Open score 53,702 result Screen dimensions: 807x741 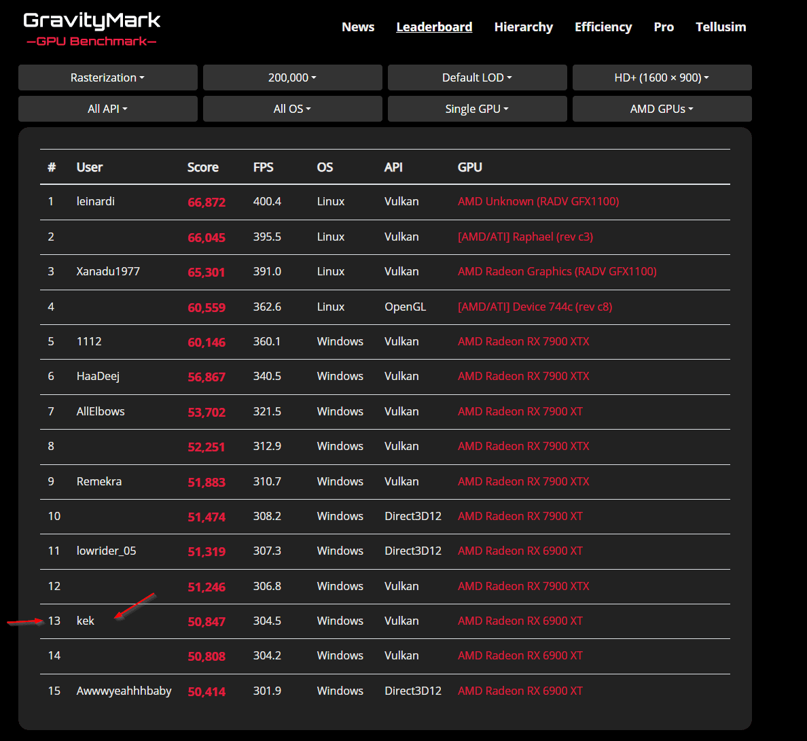[x=207, y=412]
